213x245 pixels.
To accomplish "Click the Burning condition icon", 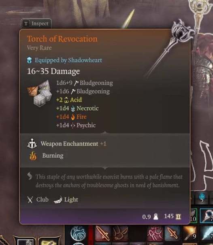I will coord(33,156).
